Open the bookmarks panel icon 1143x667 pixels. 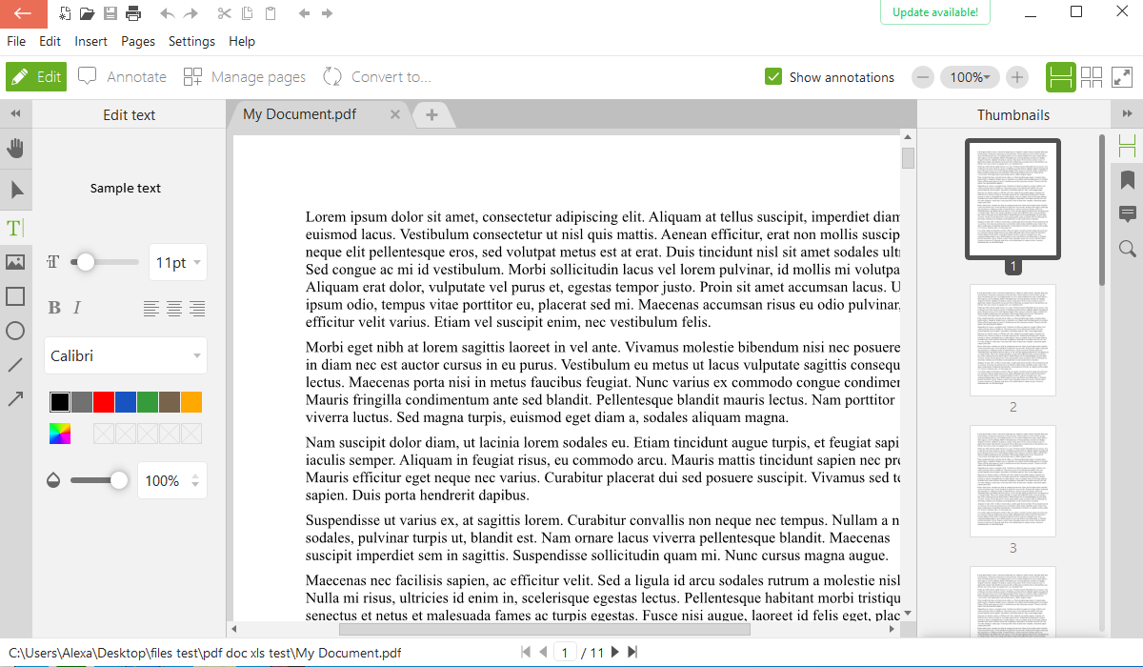(1128, 180)
